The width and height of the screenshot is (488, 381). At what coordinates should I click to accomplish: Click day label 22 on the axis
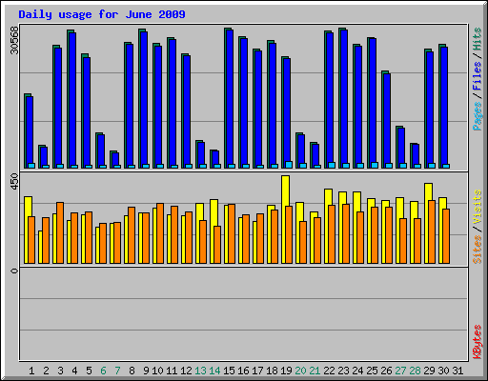click(x=329, y=371)
